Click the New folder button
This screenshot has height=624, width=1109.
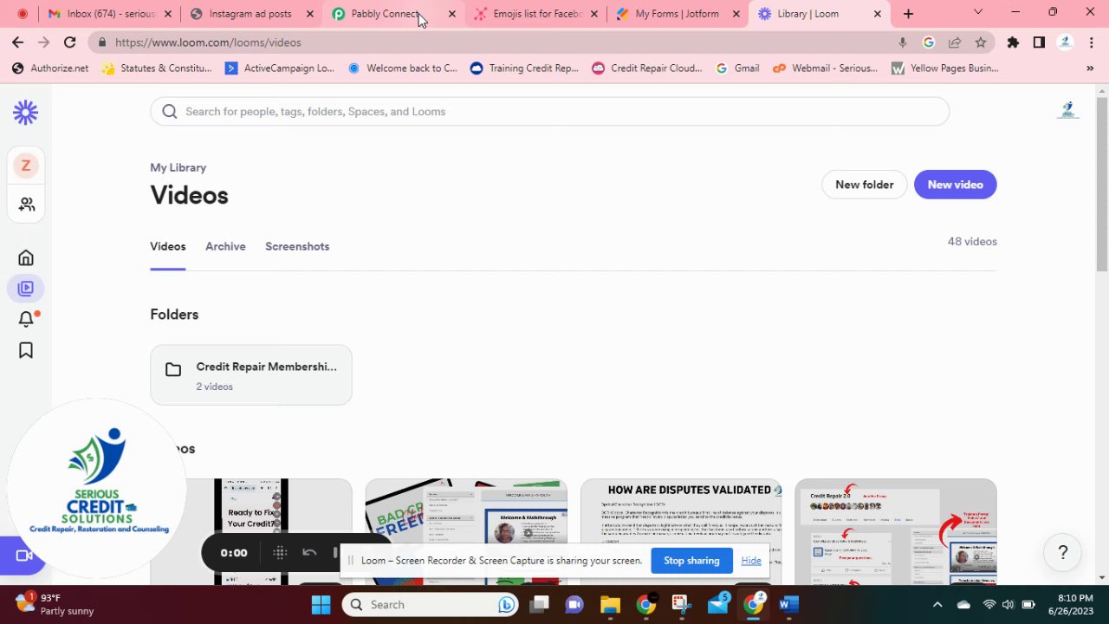pyautogui.click(x=864, y=185)
